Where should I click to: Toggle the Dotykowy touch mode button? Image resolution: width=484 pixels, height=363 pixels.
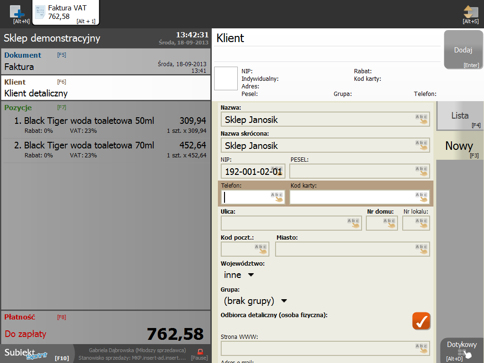click(462, 351)
